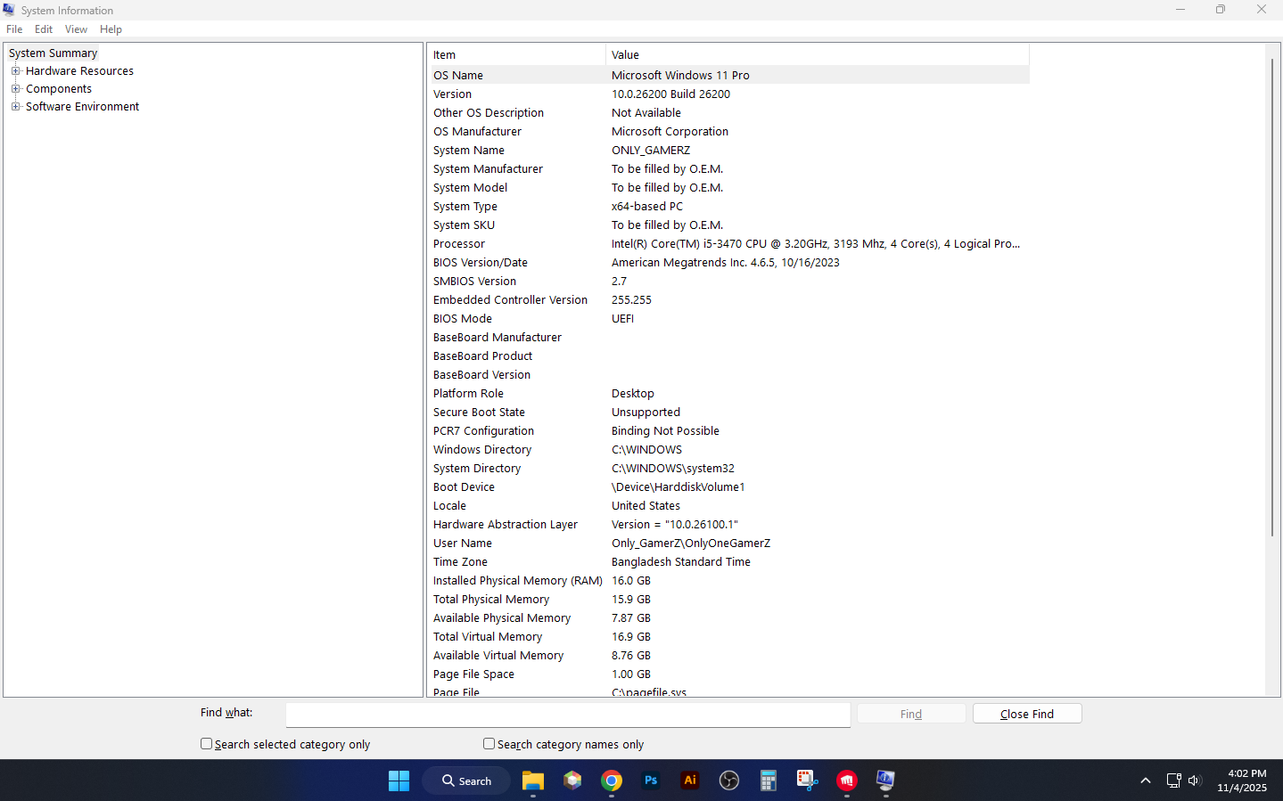Open the clock and date flyout

1243,781
